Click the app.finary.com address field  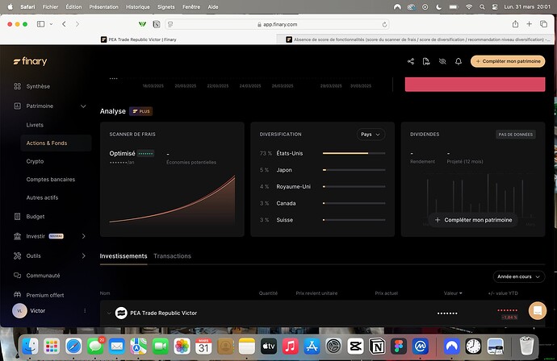pyautogui.click(x=277, y=24)
